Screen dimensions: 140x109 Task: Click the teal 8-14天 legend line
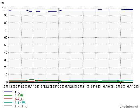(8, 102)
